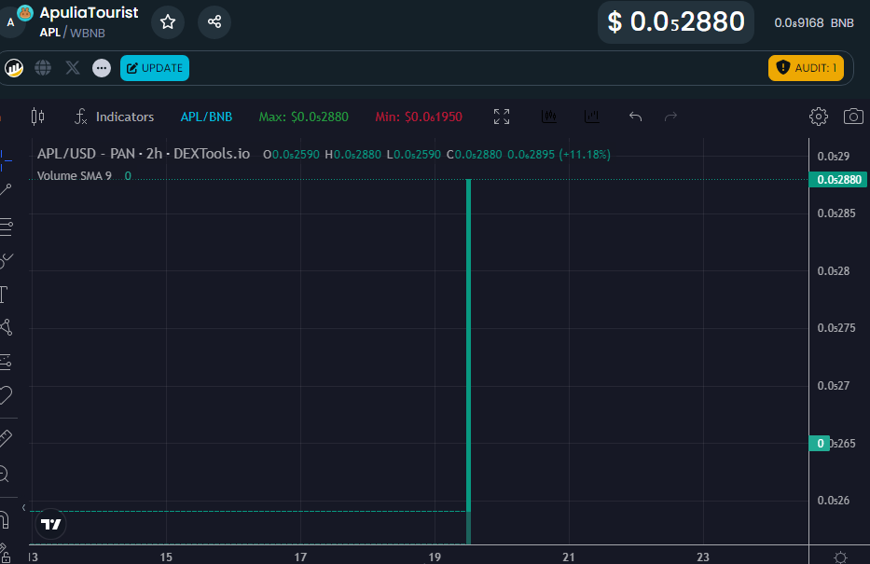Toggle magnet mode on the drawing toolbar

[5, 519]
